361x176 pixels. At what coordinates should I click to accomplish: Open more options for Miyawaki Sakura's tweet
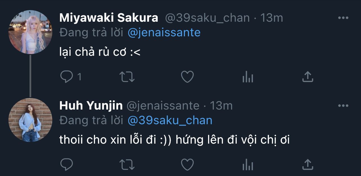point(343,18)
